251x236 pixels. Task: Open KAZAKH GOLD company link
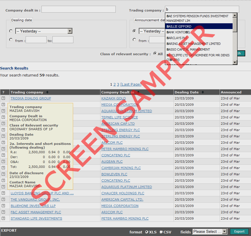pos(113,98)
